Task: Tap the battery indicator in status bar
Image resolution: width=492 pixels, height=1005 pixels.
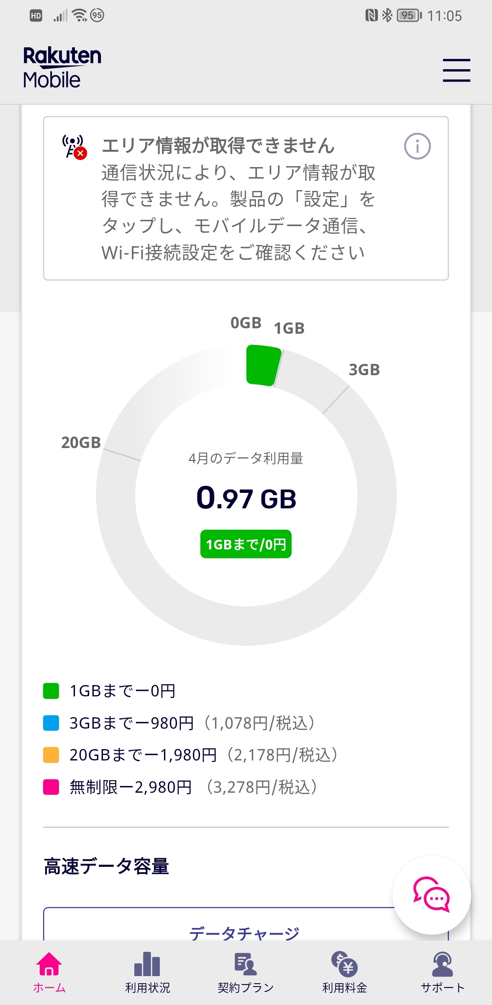Action: (x=409, y=15)
